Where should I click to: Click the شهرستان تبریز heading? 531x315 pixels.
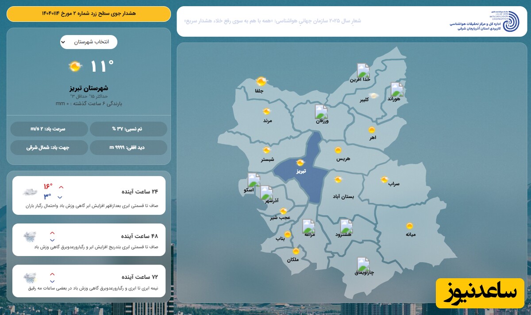pos(88,88)
